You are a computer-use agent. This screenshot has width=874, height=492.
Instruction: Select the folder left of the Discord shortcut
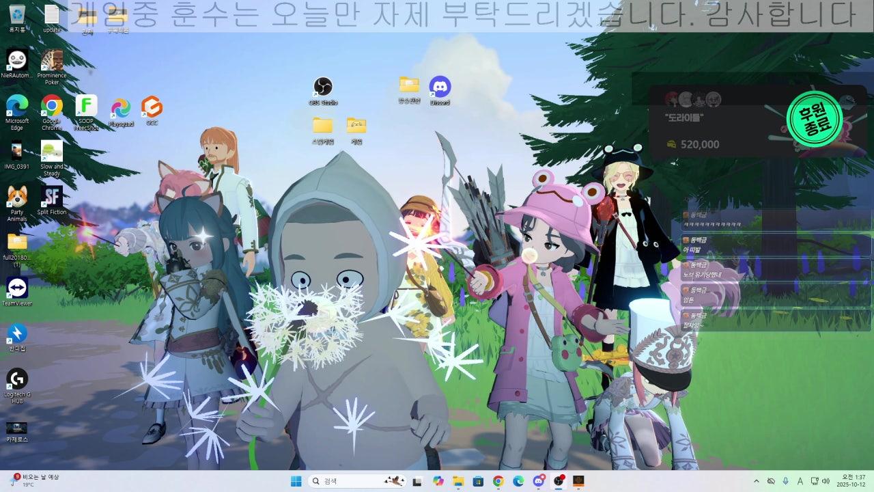click(409, 90)
